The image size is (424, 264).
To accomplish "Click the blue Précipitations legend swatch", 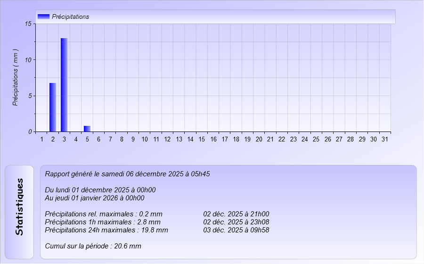I will [x=43, y=16].
